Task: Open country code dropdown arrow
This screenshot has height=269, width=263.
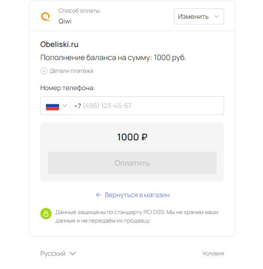Action: (65, 106)
